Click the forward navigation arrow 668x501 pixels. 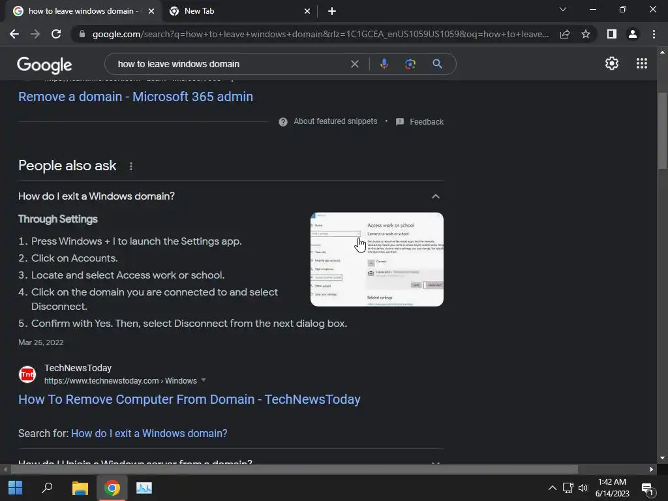point(35,34)
